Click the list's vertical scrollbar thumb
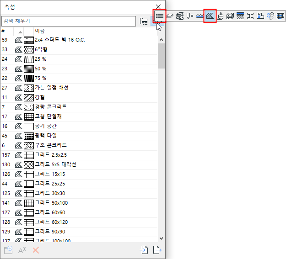Viewport: 286px width, 259px height. coord(161,56)
